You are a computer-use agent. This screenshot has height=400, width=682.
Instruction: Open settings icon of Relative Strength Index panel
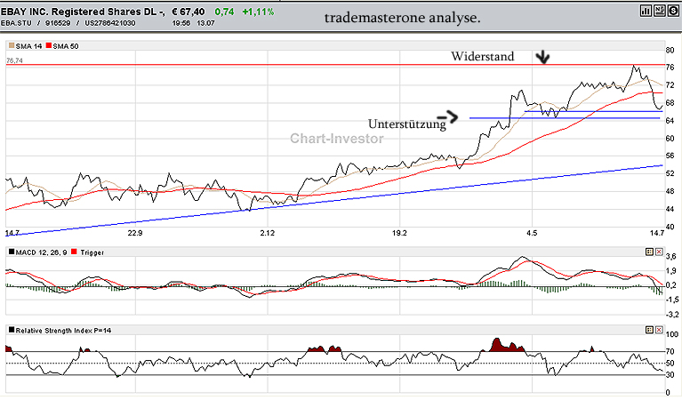[x=649, y=330]
